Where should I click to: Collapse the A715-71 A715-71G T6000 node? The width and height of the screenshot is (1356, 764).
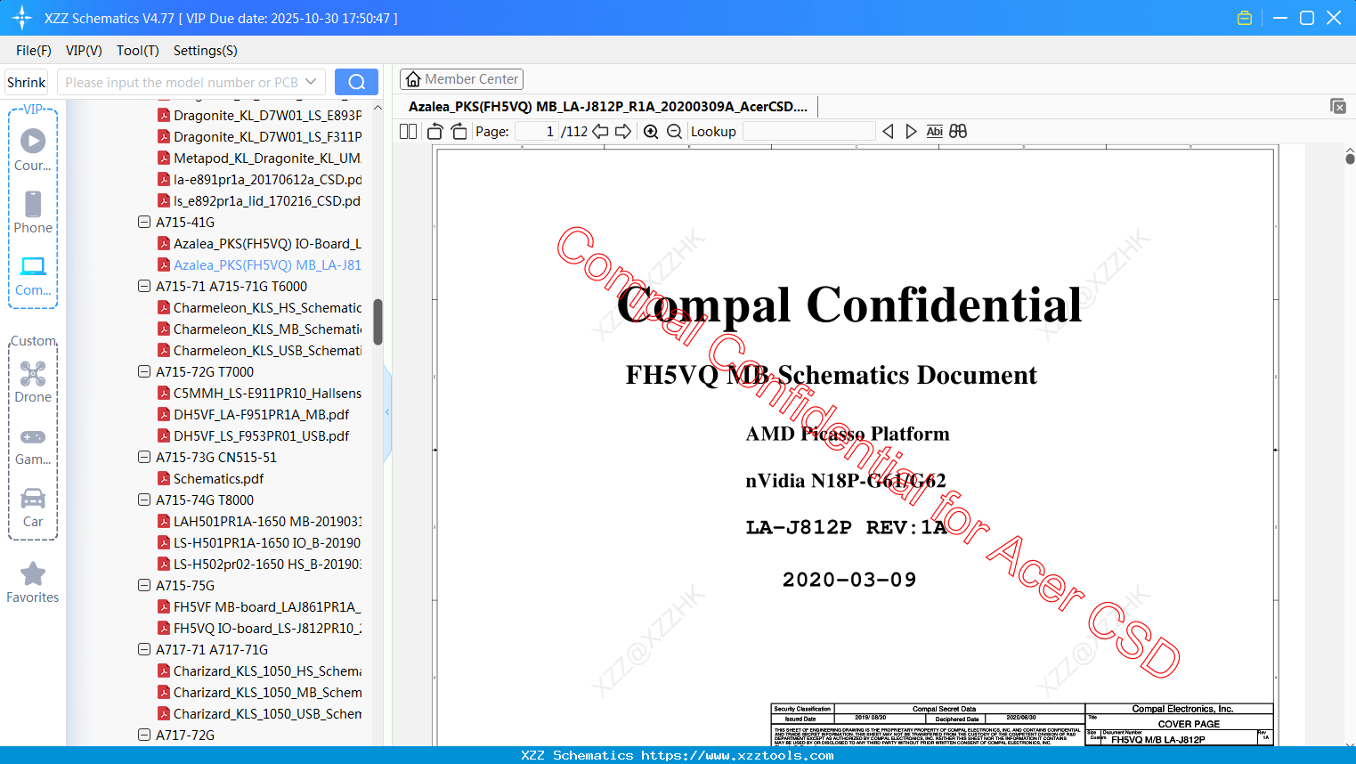click(x=144, y=286)
